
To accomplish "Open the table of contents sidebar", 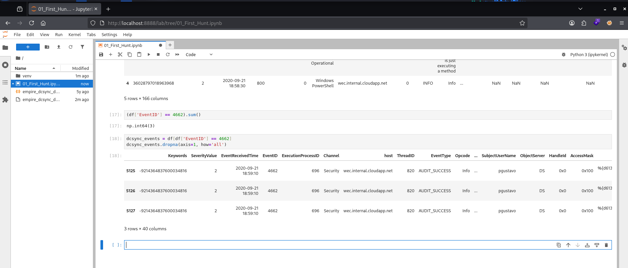I will [5, 82].
